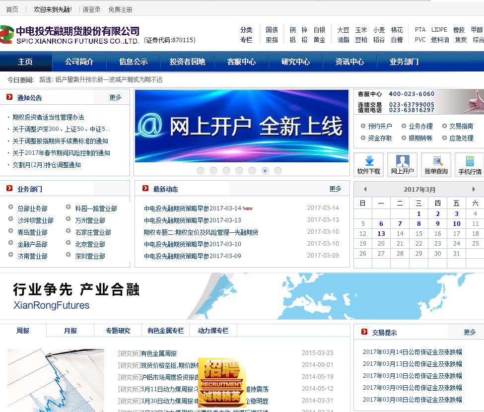Click the red arrow beside 业务部门 panel
484x412 pixels.
(x=9, y=188)
